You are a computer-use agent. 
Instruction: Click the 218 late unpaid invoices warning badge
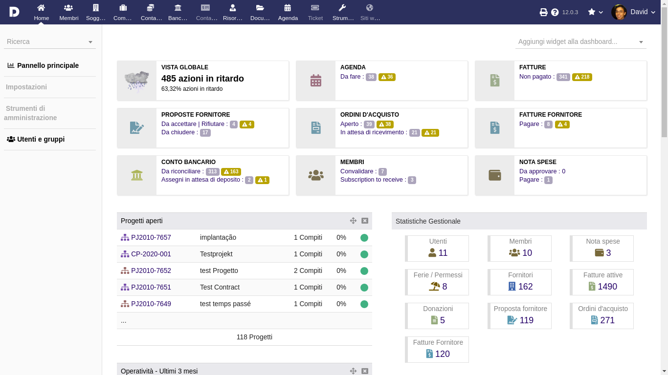point(582,77)
